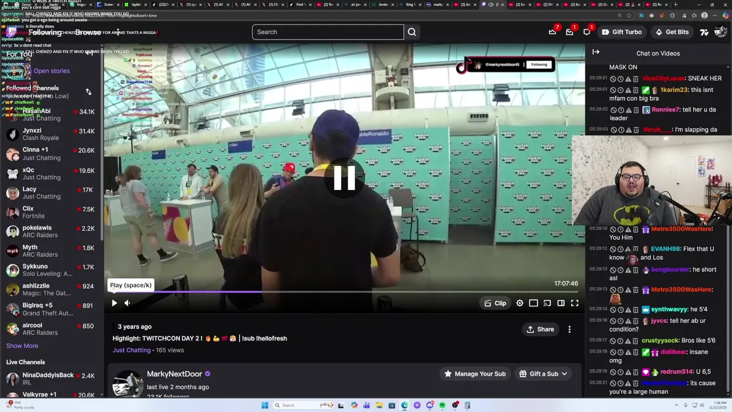The image size is (732, 412).
Task: Open Lacy channel in the sidebar
Action: click(51, 193)
